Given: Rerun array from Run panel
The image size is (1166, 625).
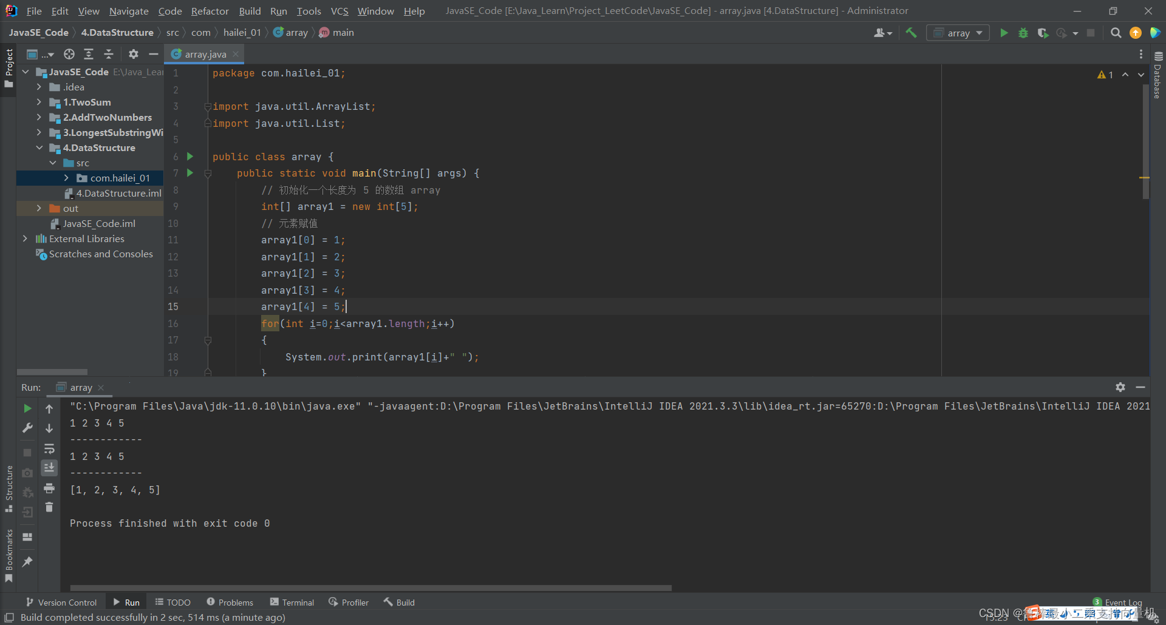Looking at the screenshot, I should (x=27, y=408).
